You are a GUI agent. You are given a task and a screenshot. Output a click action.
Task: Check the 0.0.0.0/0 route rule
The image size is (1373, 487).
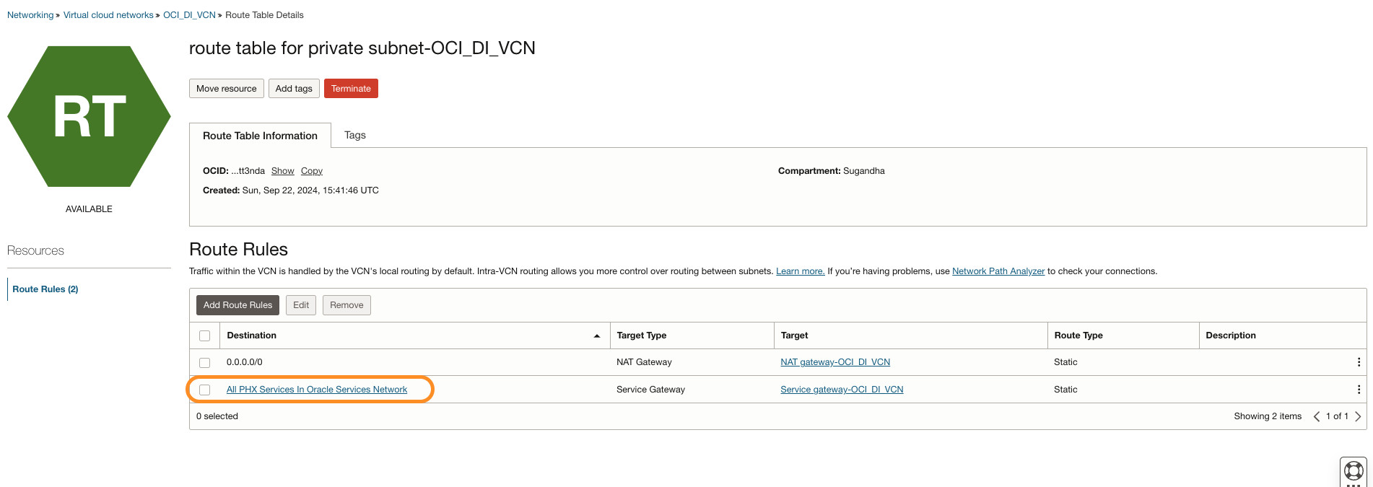coord(205,362)
